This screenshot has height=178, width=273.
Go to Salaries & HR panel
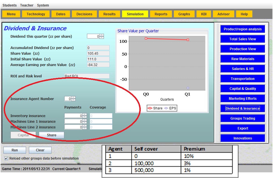[243, 69]
